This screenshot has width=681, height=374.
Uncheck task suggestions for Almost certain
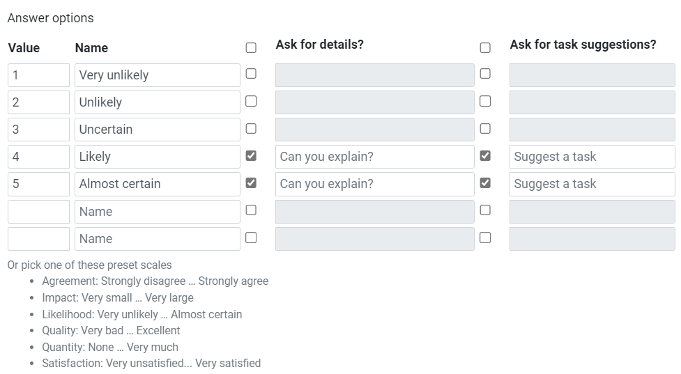[x=485, y=183]
